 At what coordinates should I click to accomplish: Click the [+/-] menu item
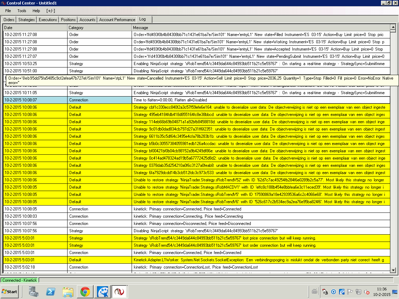pos(51,11)
